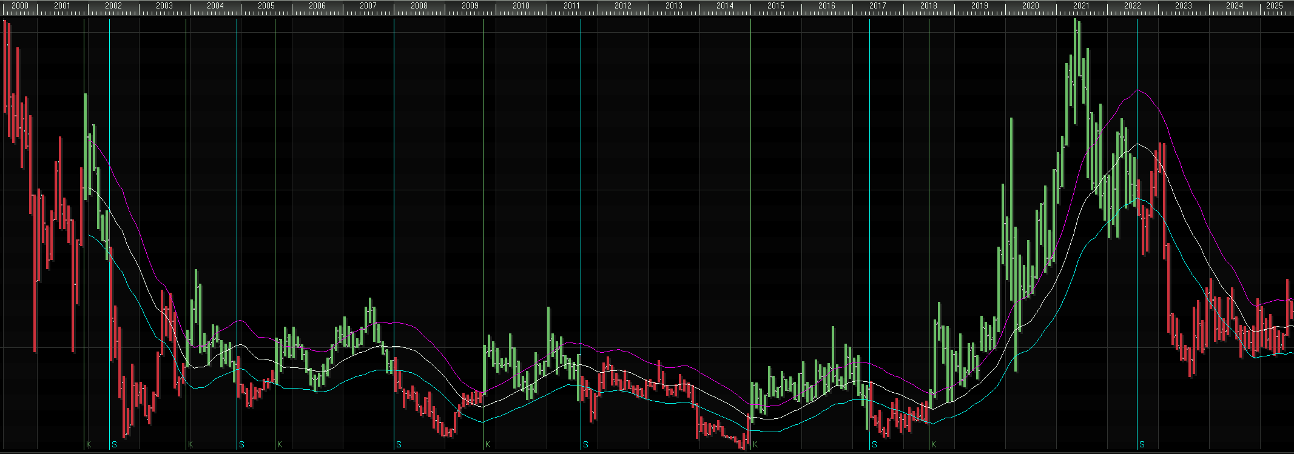Select the K marker in late 2009
The width and height of the screenshot is (1294, 454).
(488, 445)
